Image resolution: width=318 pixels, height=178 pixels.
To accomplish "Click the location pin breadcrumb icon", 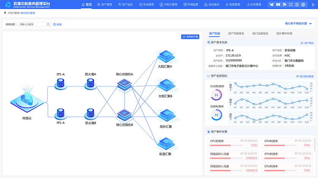I will [x=5, y=13].
